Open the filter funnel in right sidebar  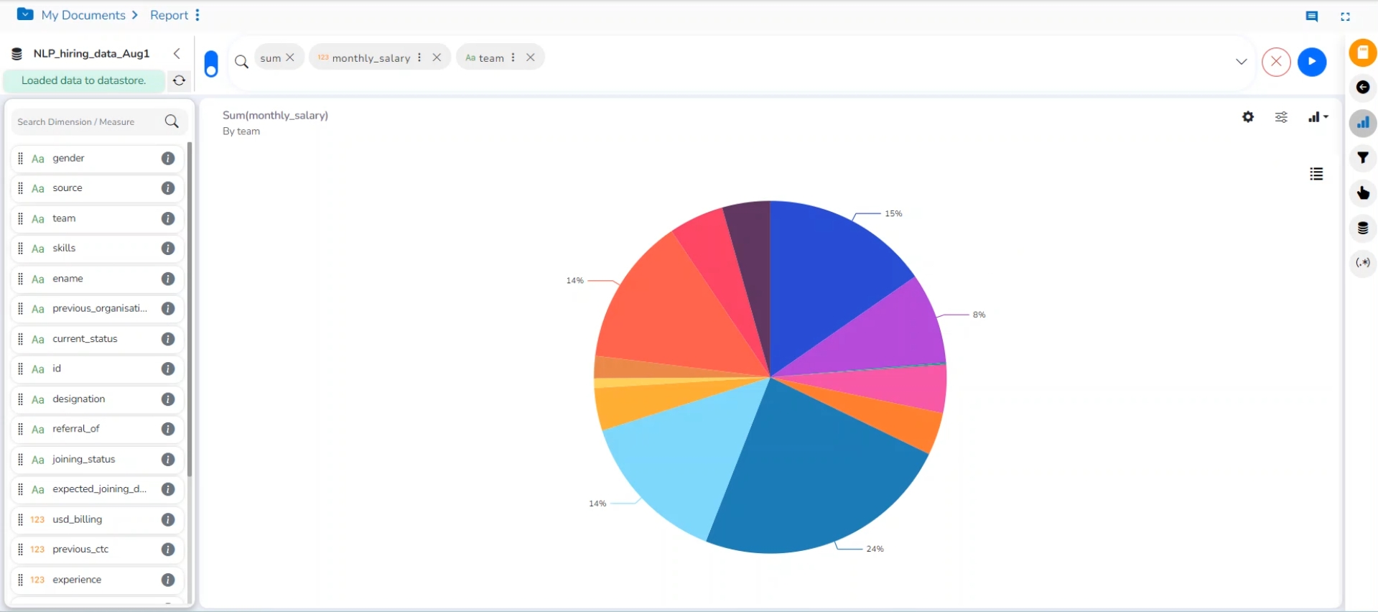[x=1362, y=158]
